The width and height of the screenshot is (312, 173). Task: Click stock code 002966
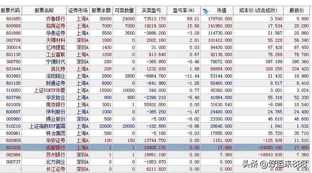[13, 155]
